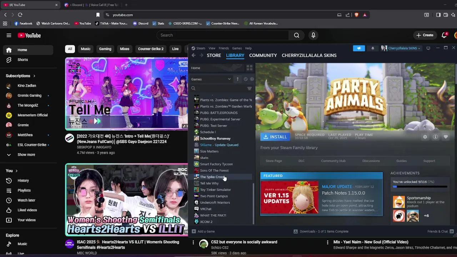The height and width of the screenshot is (257, 457).
Task: Open advanced filter options in Steam library search
Action: point(249,89)
